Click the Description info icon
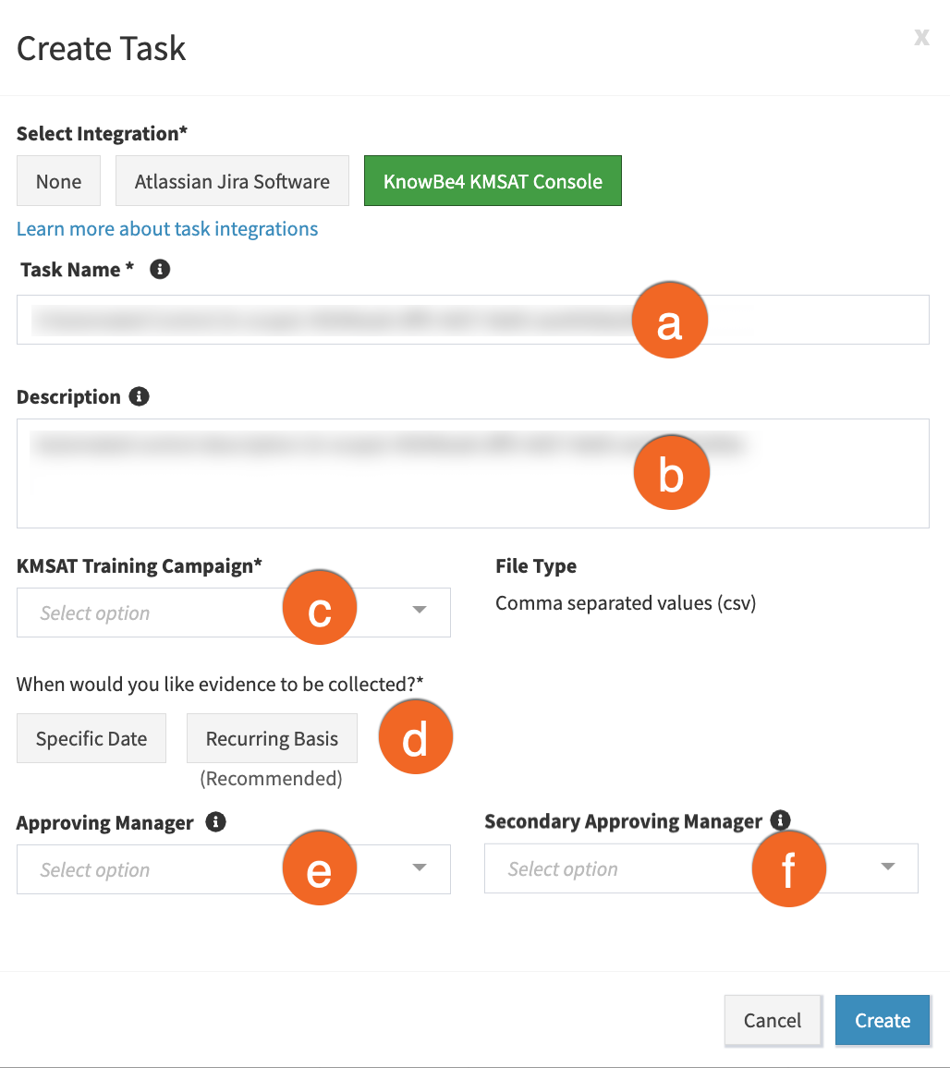 [x=140, y=396]
